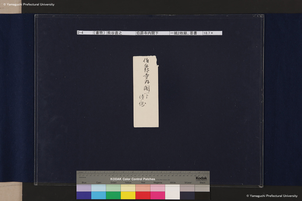Pick the vivid magenta color patch
The height and width of the screenshot is (201, 302).
pos(158,195)
